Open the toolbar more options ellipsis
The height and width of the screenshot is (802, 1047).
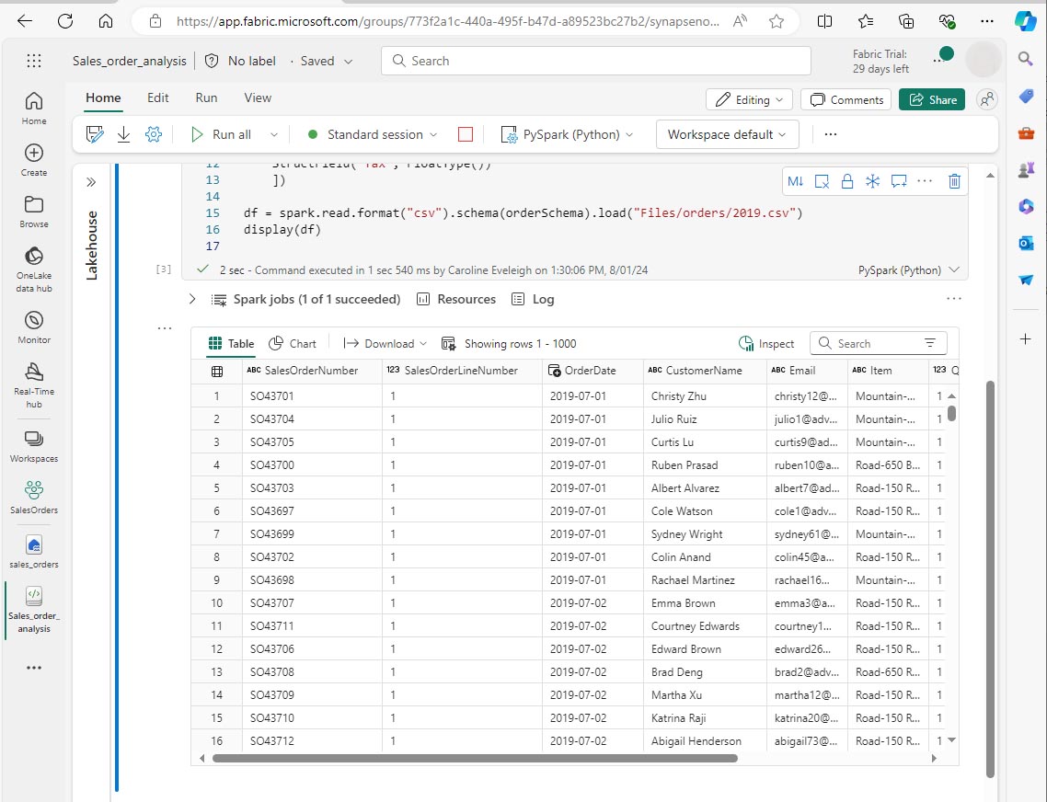pos(830,135)
